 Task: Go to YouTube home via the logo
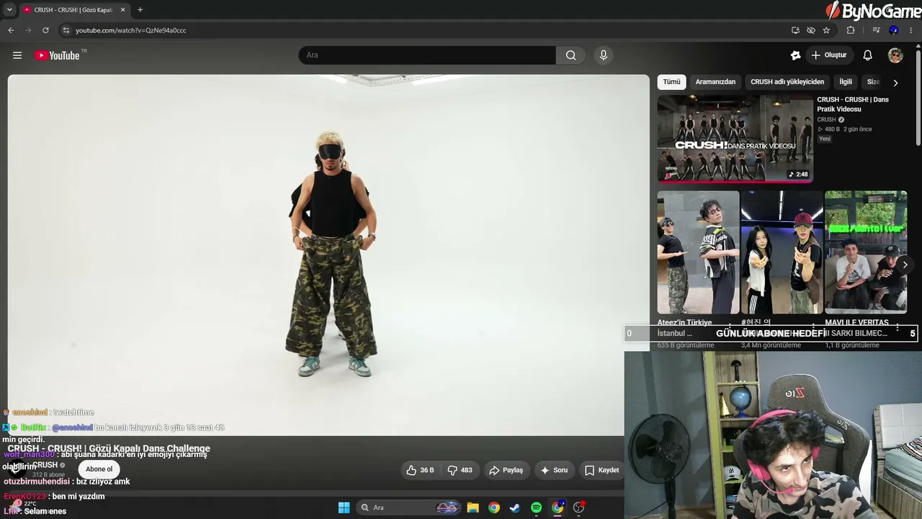pos(57,56)
